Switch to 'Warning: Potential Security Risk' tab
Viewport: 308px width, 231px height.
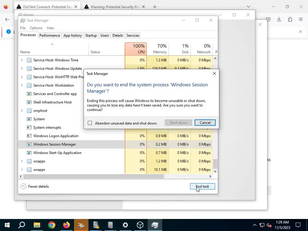(x=115, y=7)
